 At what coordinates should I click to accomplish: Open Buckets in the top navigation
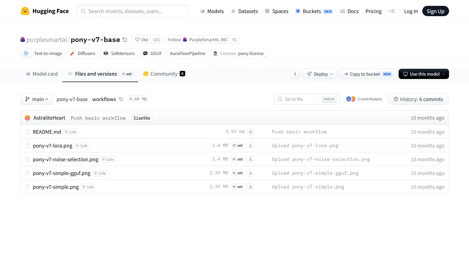(x=314, y=11)
